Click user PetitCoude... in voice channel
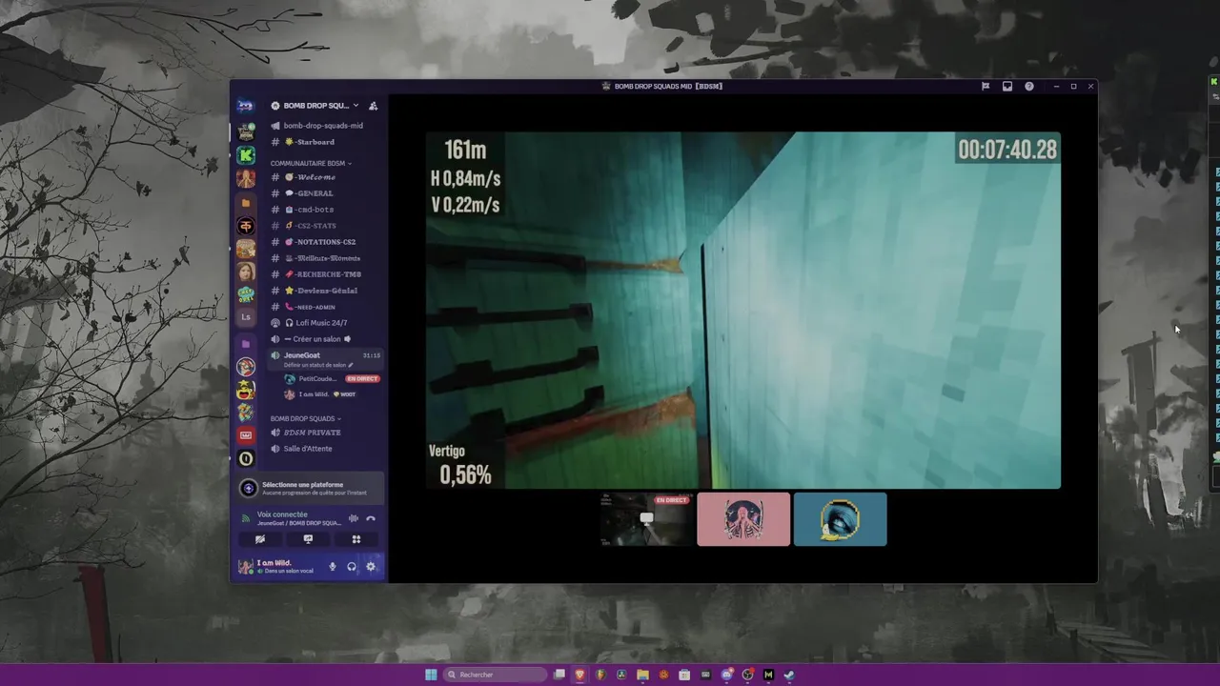 click(x=317, y=379)
